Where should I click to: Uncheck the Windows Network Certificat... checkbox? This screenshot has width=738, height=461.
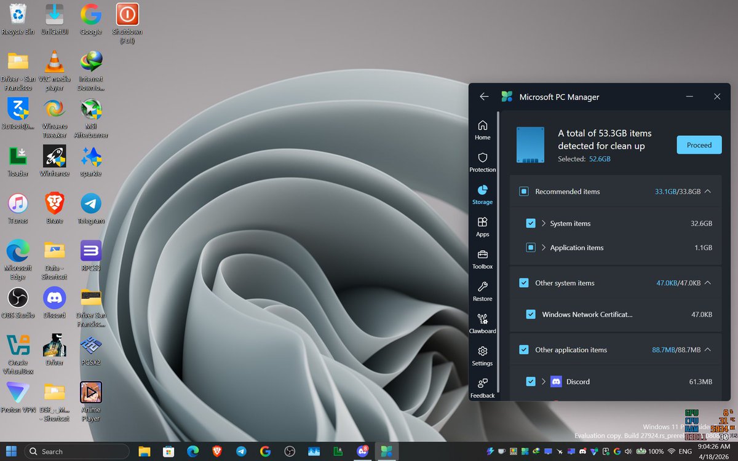pos(531,315)
